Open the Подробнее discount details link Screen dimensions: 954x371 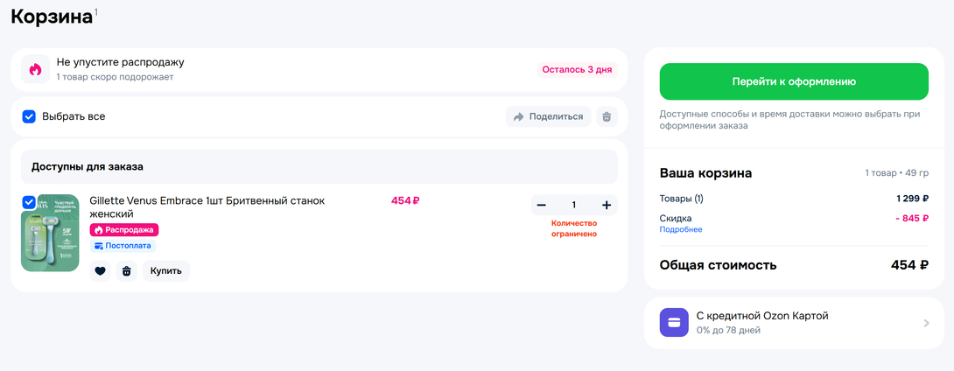(680, 230)
